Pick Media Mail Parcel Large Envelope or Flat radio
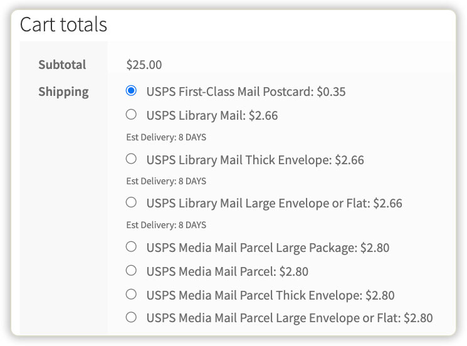 [x=131, y=317]
